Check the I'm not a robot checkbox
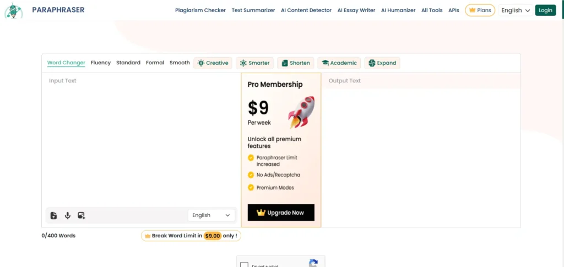 244,265
